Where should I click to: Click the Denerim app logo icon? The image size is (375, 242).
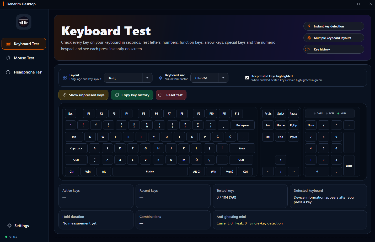pyautogui.click(x=24, y=22)
